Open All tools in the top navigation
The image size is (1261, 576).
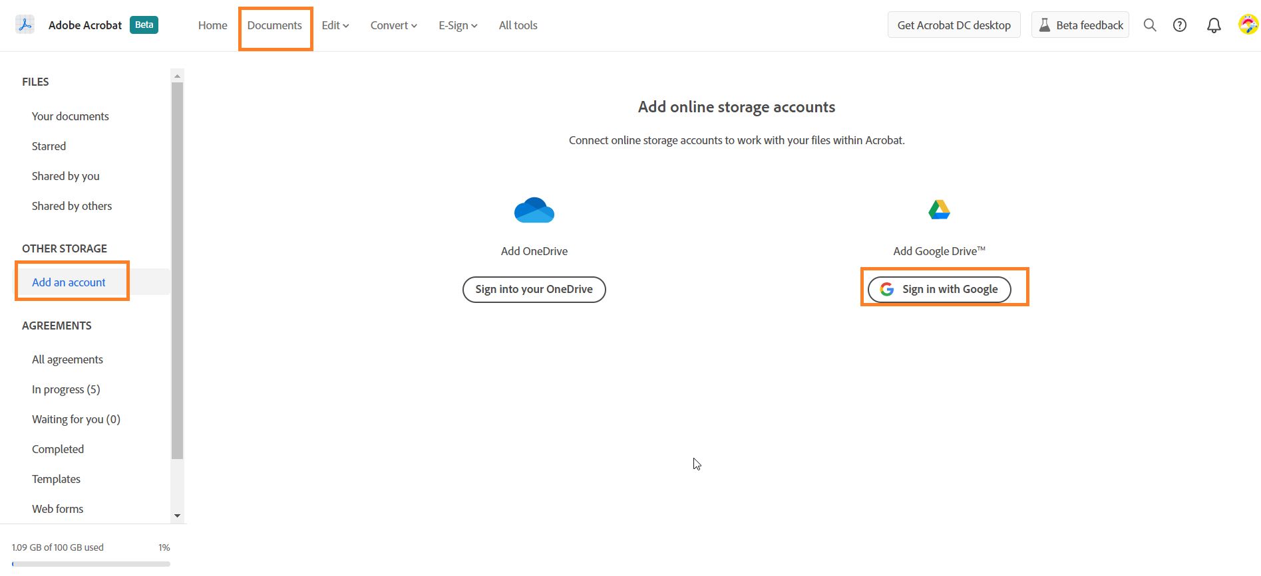[x=518, y=25]
